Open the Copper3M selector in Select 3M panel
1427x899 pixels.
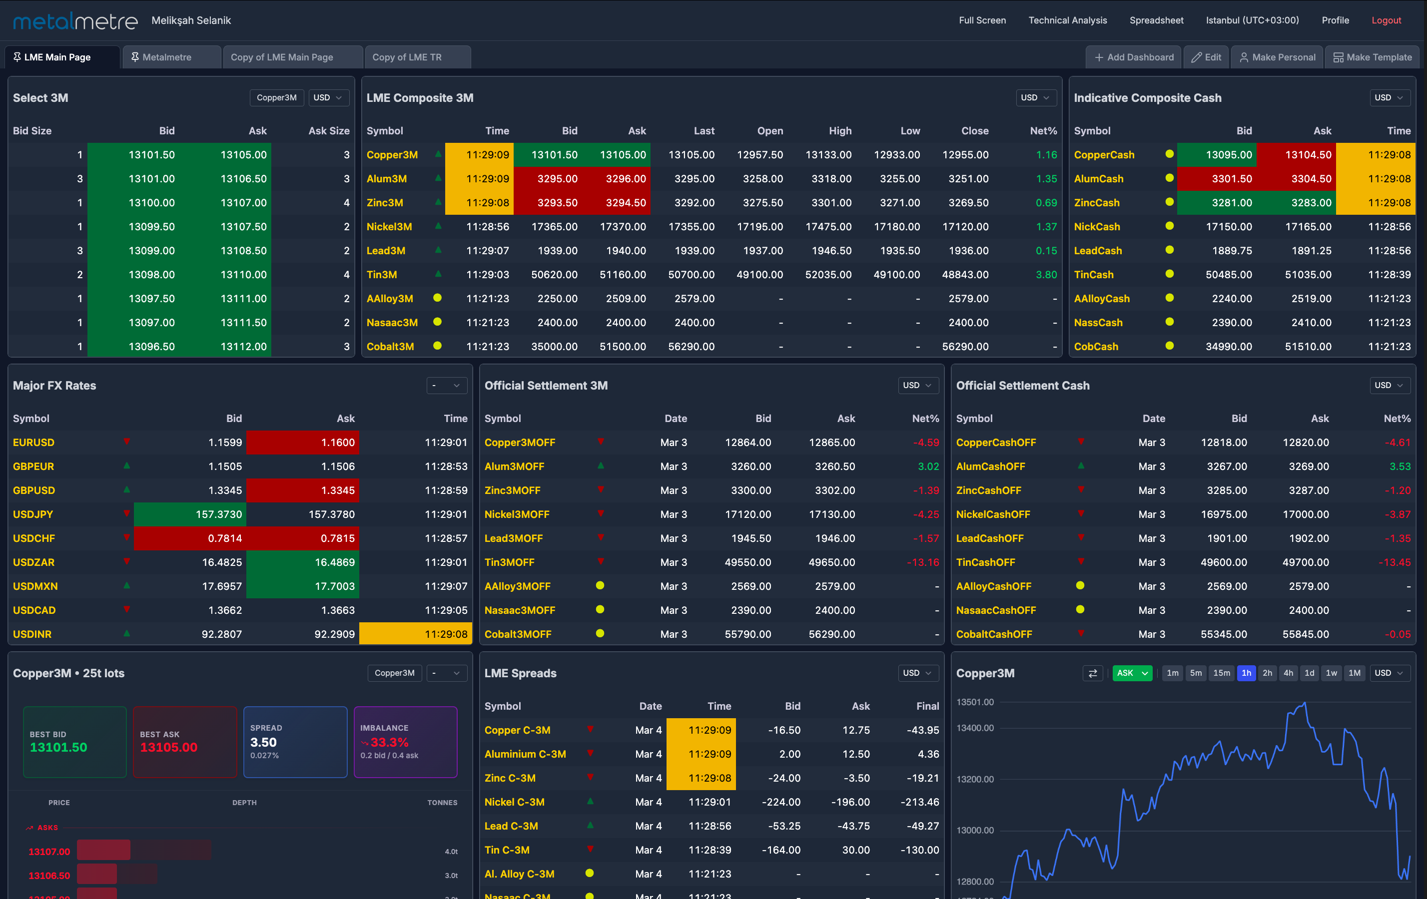(276, 97)
